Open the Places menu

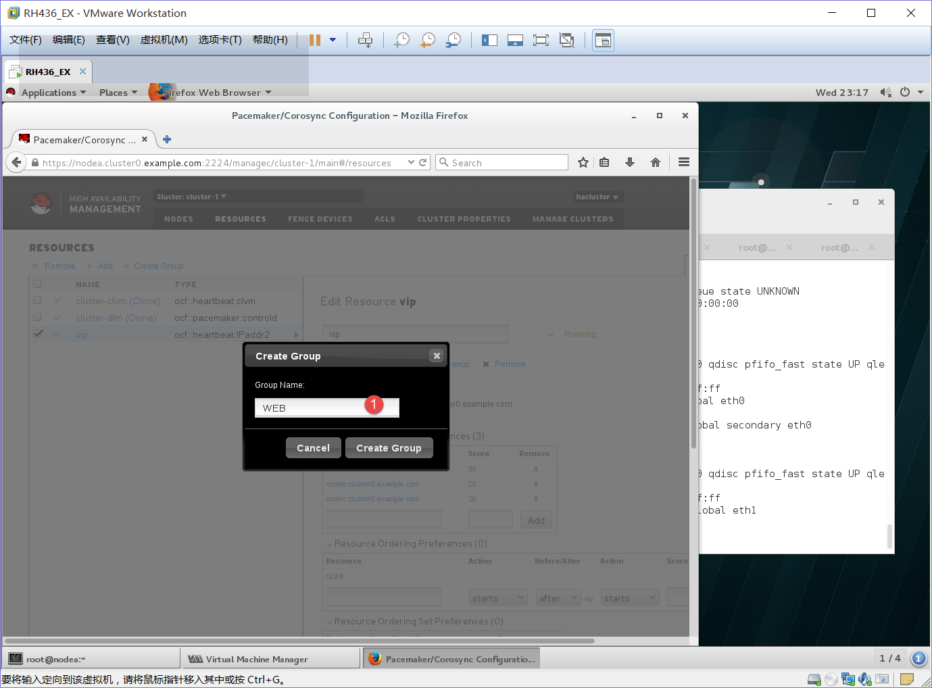(x=118, y=93)
